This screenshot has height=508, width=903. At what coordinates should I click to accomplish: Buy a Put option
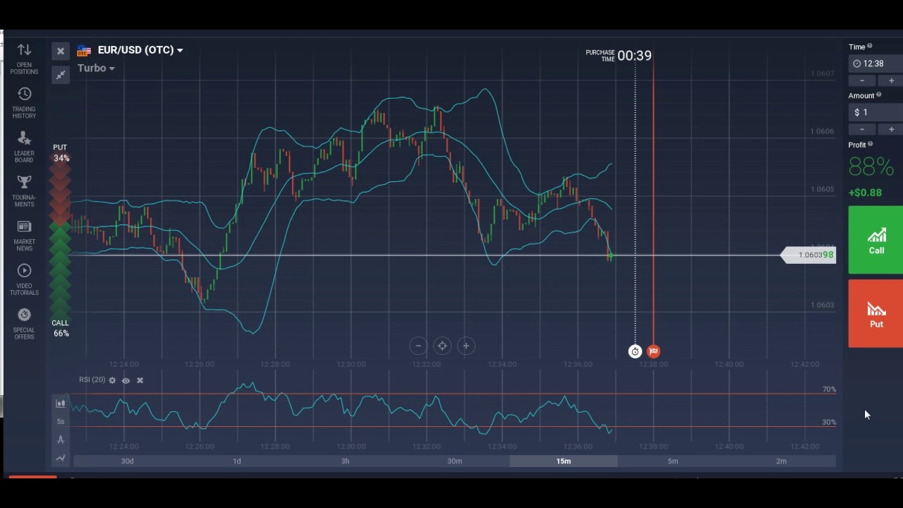[875, 313]
